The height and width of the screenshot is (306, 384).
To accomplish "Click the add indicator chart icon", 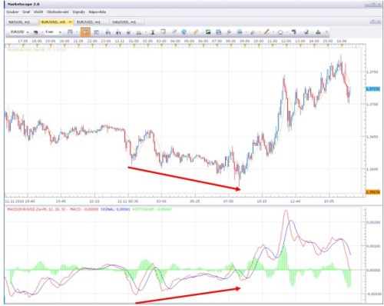I will [139, 32].
